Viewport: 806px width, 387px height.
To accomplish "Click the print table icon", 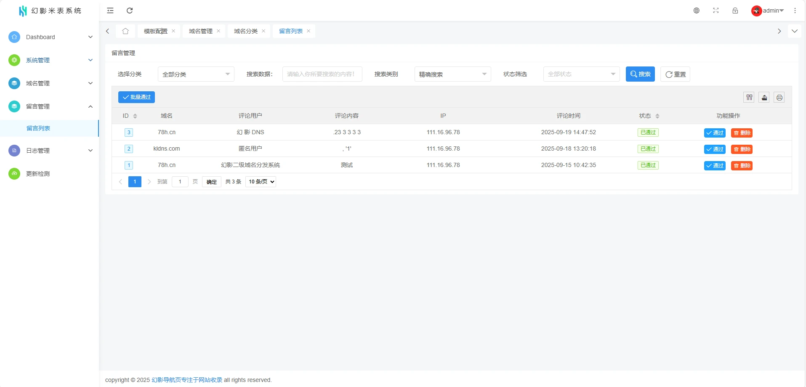I will click(779, 98).
